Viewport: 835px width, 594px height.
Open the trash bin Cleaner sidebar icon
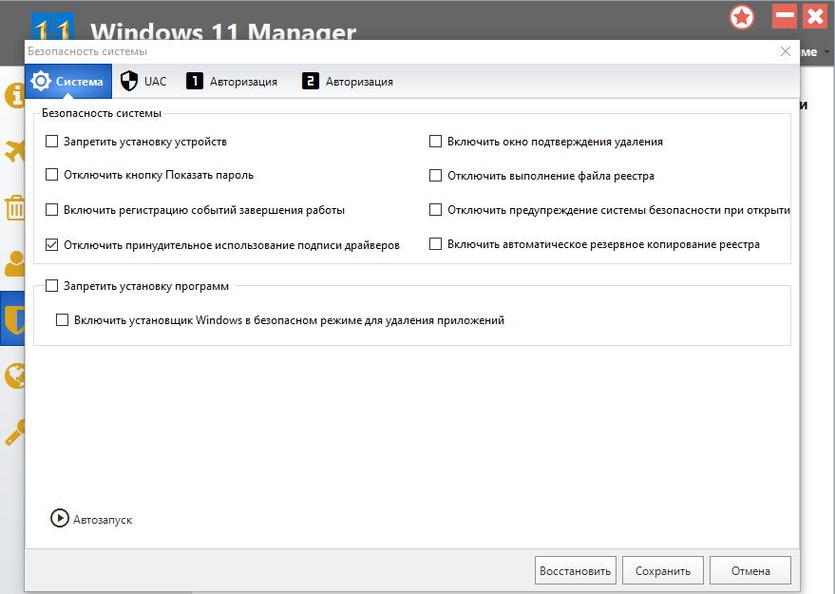click(x=15, y=208)
